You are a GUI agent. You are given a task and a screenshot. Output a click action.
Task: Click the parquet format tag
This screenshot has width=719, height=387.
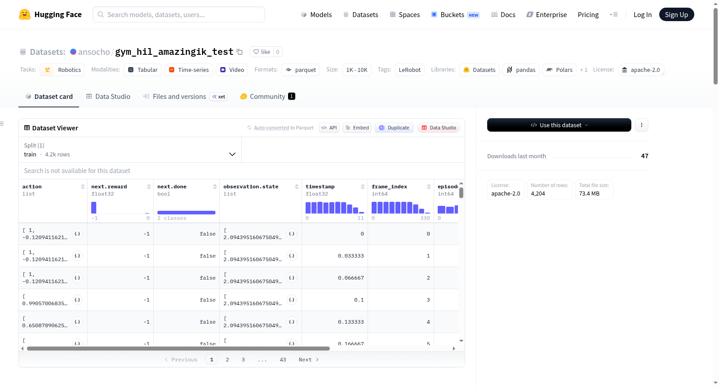click(301, 70)
